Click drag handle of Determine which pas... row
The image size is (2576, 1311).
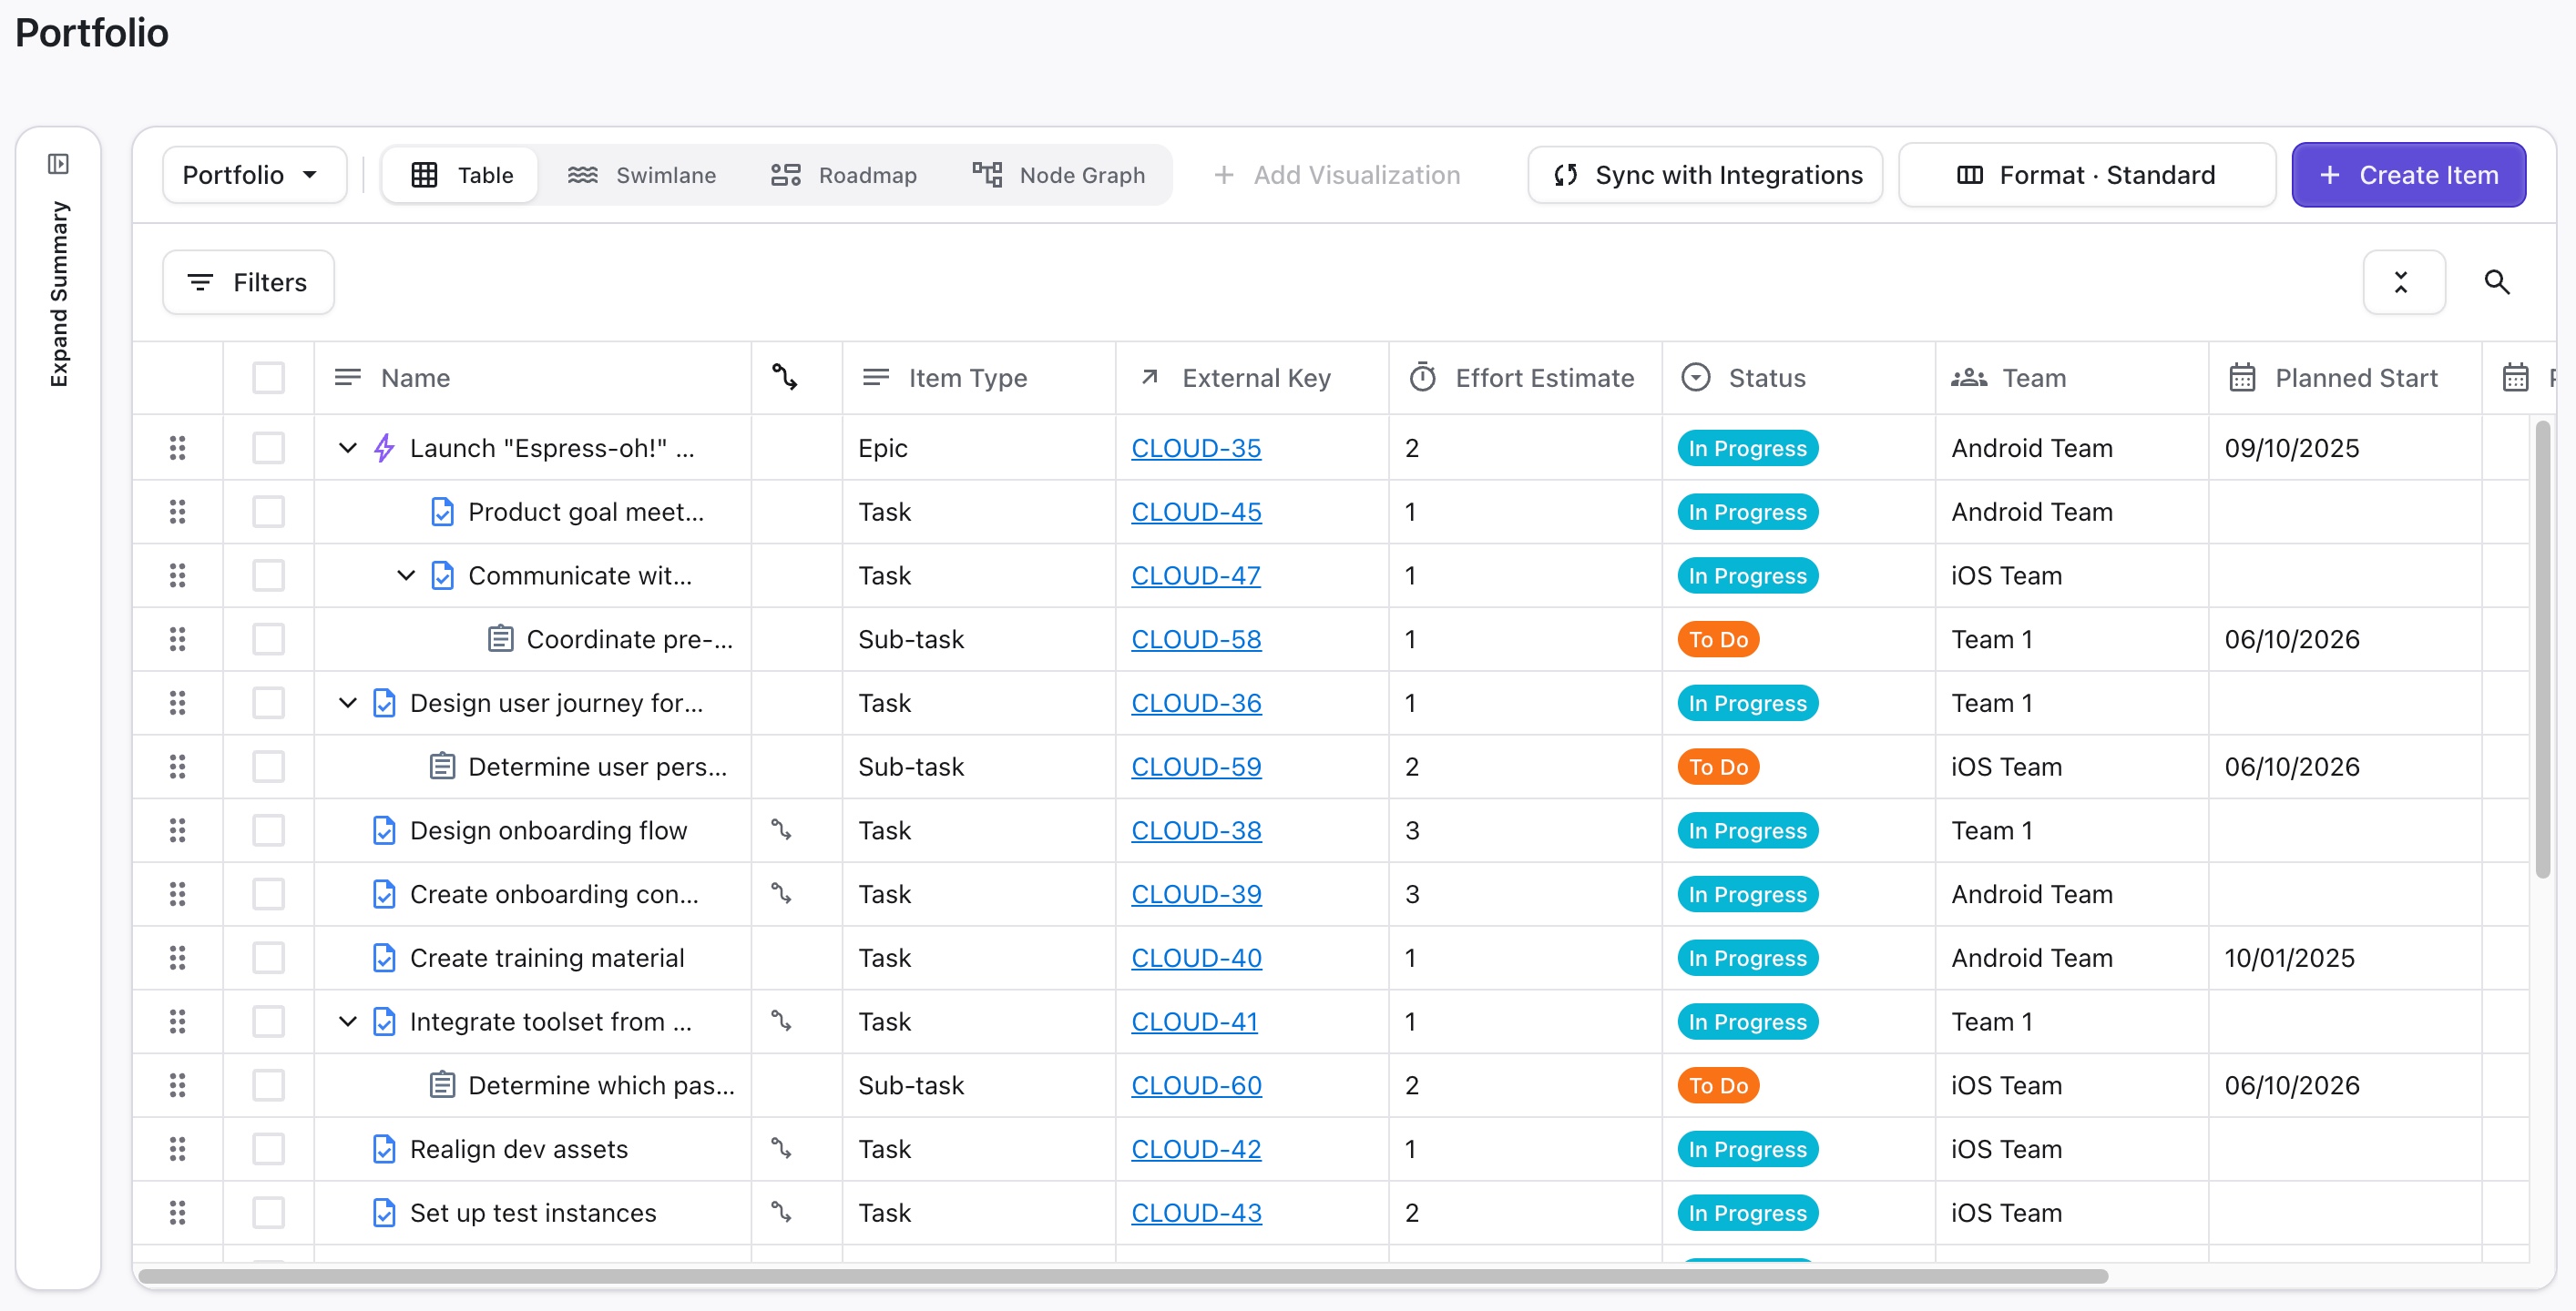(x=178, y=1085)
